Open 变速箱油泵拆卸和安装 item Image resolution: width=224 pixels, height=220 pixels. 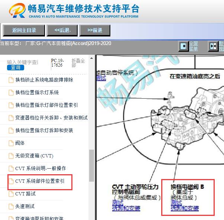[x=39, y=218]
